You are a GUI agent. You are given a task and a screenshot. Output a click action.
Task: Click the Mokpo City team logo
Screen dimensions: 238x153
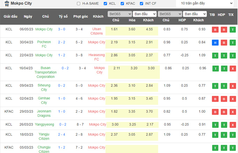[3, 3]
